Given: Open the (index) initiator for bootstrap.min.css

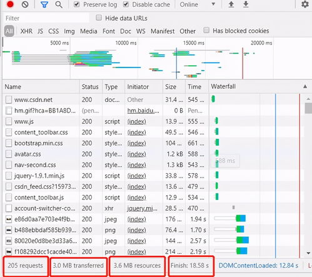Looking at the screenshot, I should click(x=136, y=143).
